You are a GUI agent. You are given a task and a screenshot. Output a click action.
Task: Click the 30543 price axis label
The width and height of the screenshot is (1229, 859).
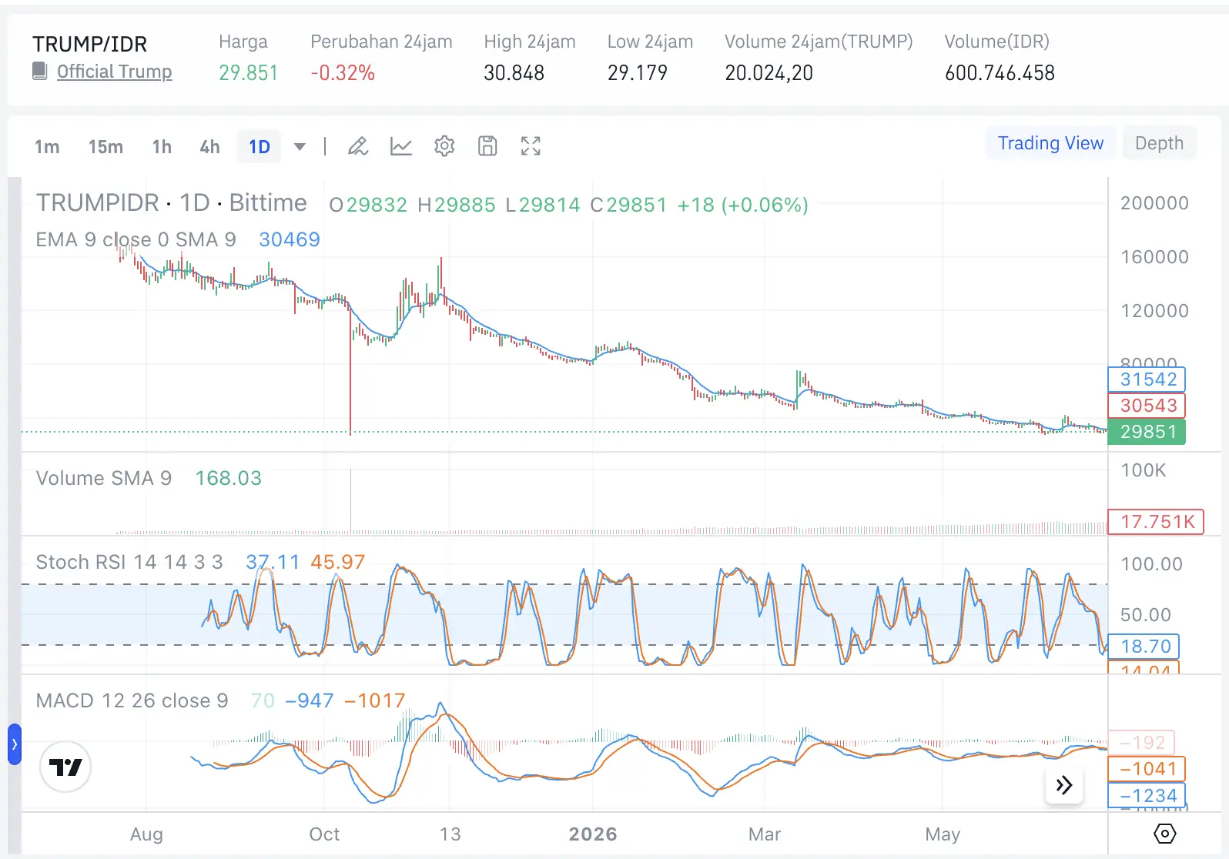pos(1147,406)
